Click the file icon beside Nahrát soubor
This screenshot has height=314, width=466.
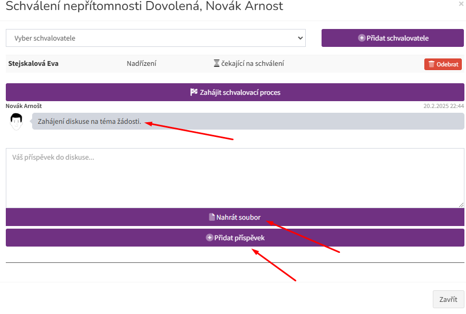point(211,217)
